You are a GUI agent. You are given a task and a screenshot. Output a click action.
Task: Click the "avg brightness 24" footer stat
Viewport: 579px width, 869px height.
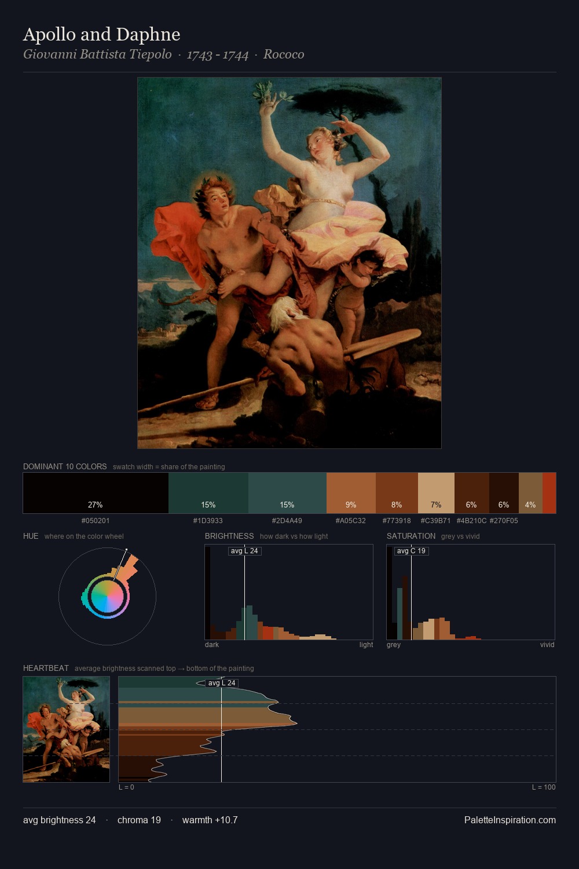pos(60,820)
